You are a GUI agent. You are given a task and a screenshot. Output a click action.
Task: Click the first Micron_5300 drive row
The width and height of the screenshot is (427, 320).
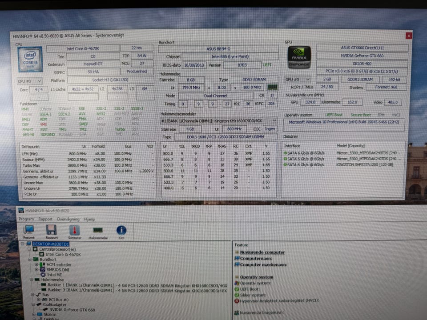point(342,153)
